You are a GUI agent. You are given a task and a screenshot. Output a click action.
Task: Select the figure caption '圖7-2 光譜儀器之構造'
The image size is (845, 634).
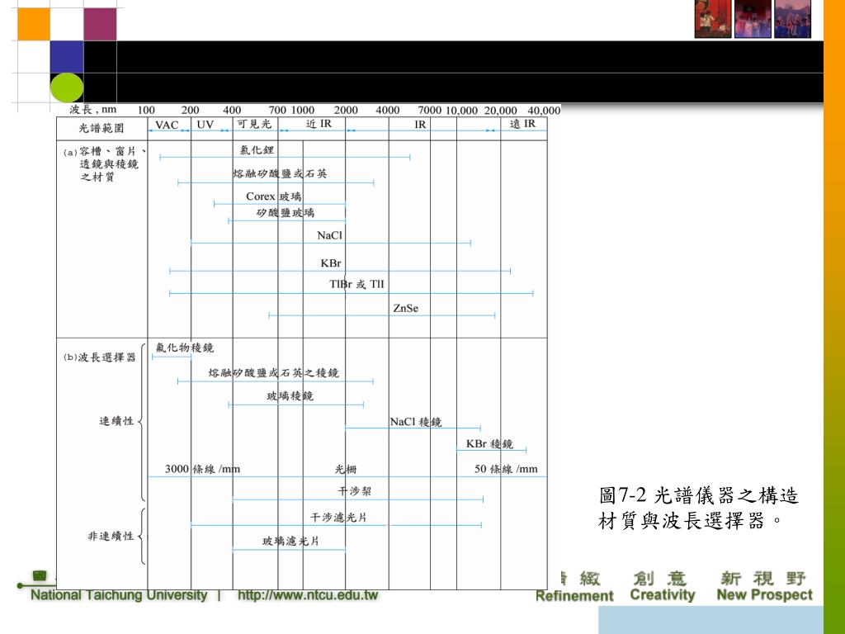coord(699,495)
